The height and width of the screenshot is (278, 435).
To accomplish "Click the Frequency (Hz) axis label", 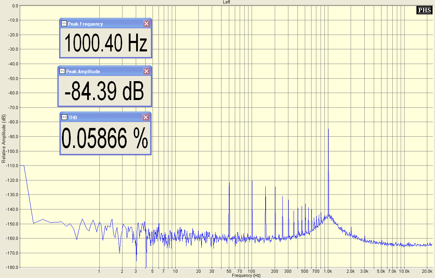I will point(246,276).
